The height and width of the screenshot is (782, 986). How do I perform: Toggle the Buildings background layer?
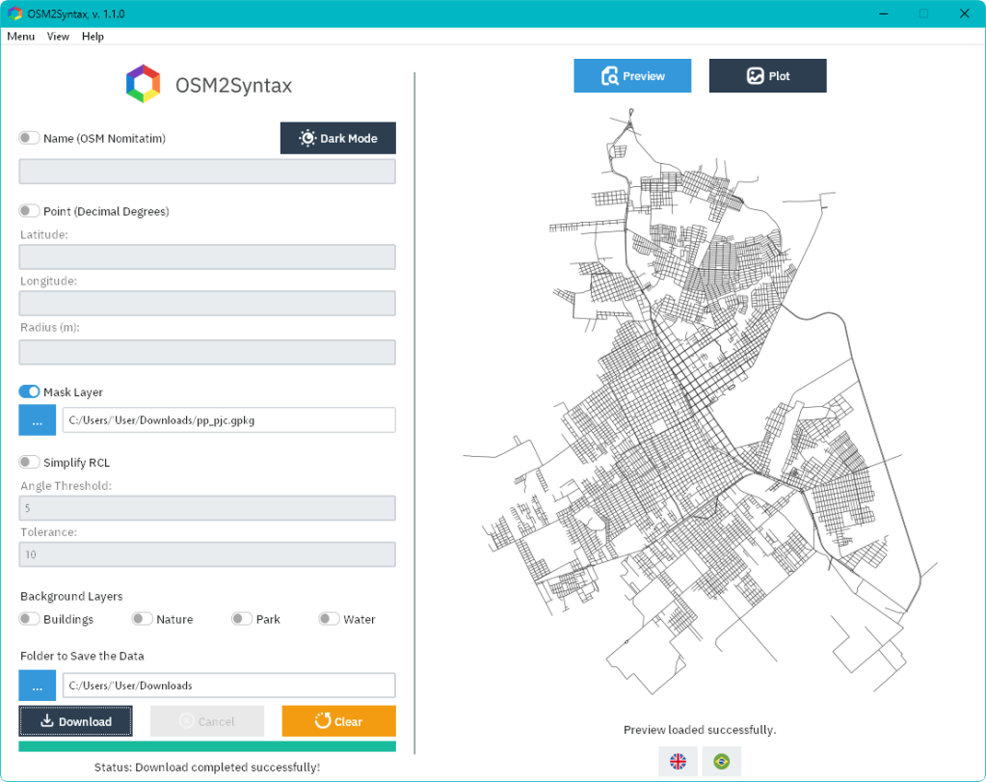[x=29, y=618]
